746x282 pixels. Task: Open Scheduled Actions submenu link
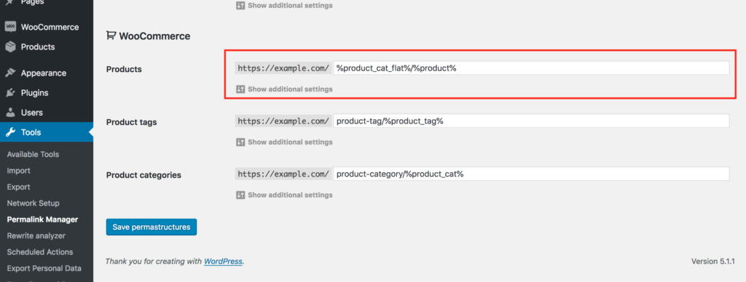point(40,252)
